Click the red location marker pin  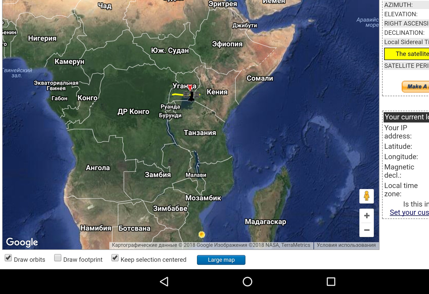click(x=190, y=87)
